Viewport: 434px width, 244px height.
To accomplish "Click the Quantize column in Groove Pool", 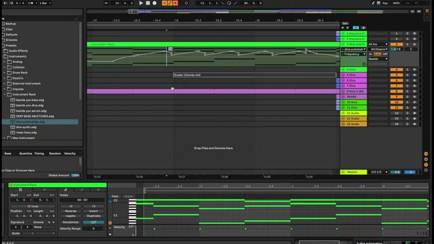I will [26, 154].
